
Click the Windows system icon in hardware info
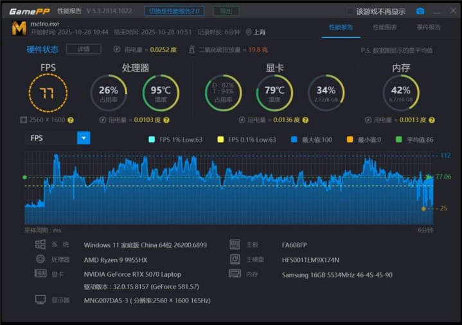(40, 245)
